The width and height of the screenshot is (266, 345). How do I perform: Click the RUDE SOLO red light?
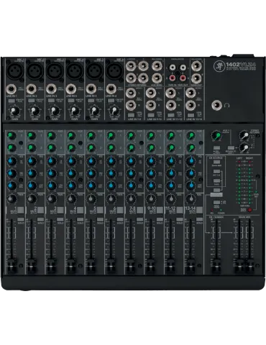[249, 210]
